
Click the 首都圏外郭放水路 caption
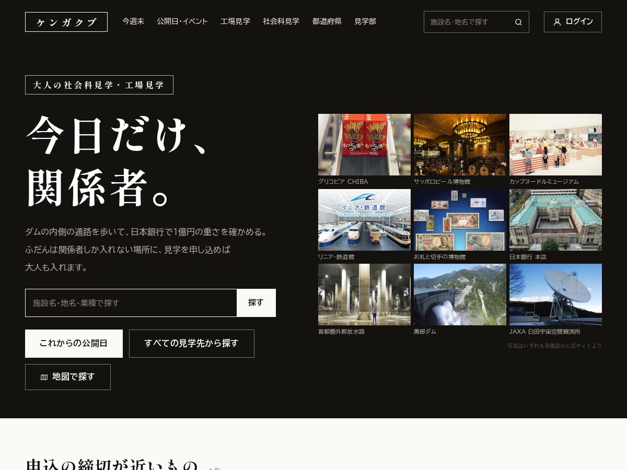click(x=341, y=332)
